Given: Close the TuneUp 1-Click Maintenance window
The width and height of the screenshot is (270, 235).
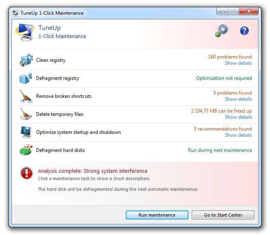Looking at the screenshot, I should [x=249, y=11].
